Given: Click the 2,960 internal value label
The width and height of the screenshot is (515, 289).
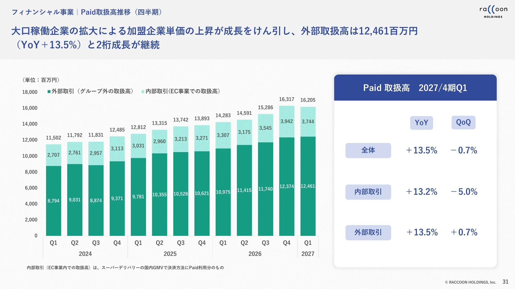Looking at the screenshot, I should 159,142.
